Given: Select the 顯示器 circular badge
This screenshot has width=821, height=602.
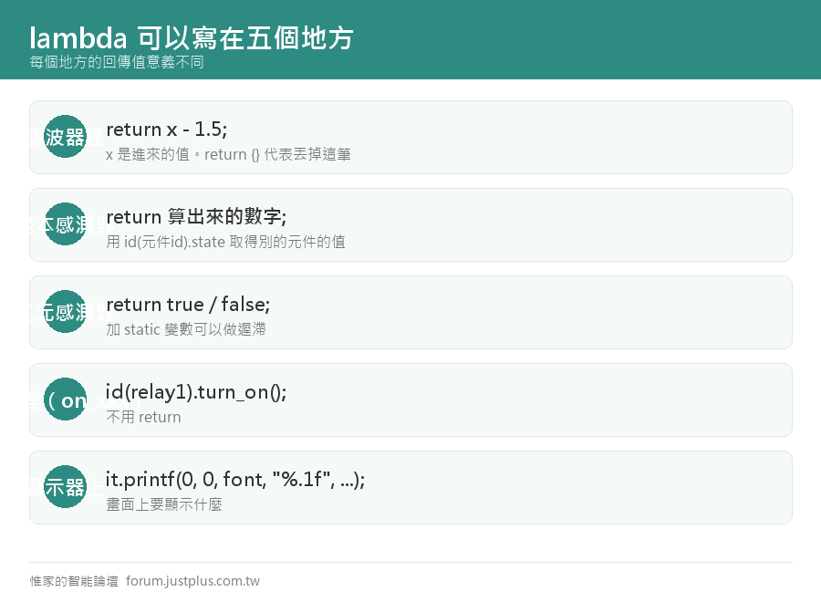Looking at the screenshot, I should coord(66,487).
